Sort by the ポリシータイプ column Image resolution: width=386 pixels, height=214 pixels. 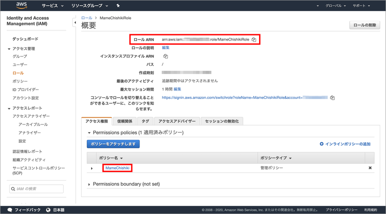point(276,158)
